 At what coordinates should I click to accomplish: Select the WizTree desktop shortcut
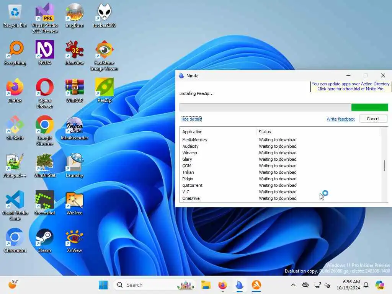point(75,203)
